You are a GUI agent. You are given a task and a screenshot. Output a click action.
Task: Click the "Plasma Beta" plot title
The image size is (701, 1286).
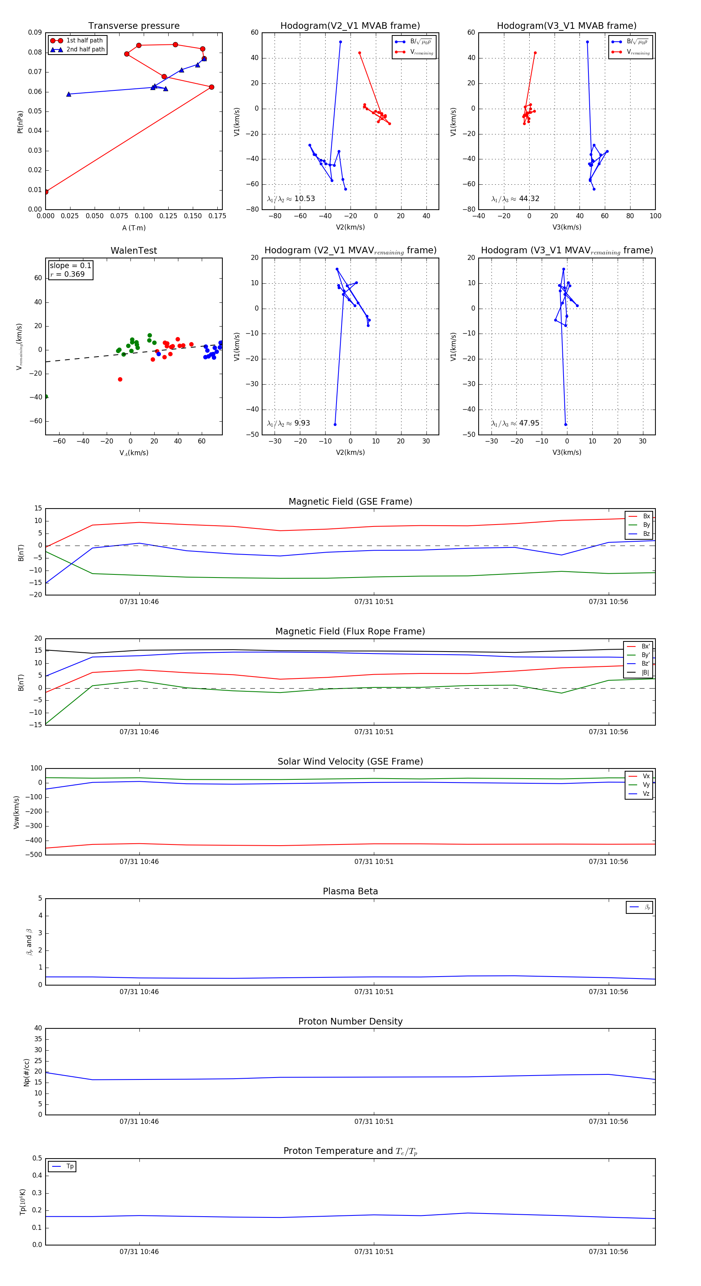point(350,892)
